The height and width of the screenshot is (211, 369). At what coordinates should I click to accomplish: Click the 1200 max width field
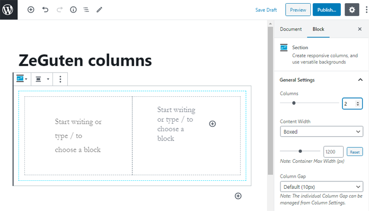pos(333,152)
